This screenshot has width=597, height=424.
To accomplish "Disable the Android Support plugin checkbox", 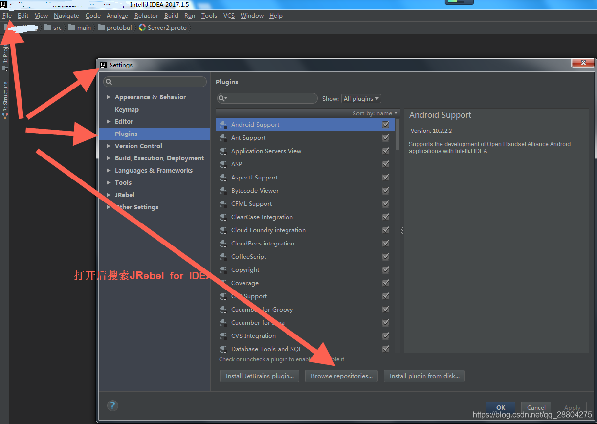I will (386, 125).
